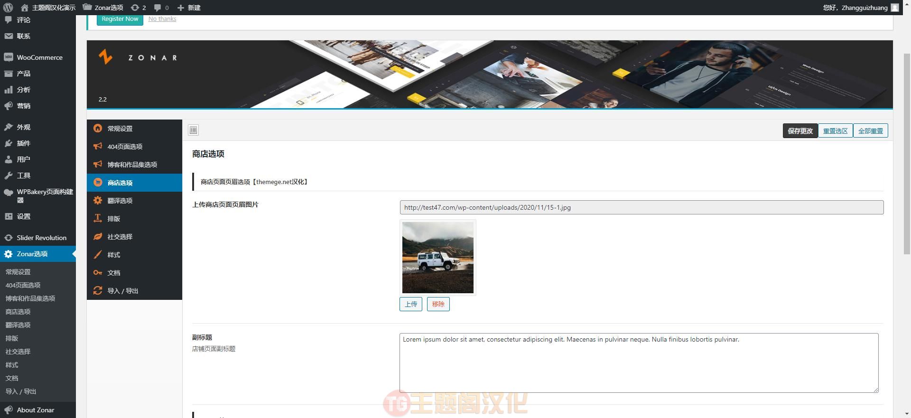Screen dimensions: 911x418
Task: Open the About Zonar menu
Action: (38, 410)
